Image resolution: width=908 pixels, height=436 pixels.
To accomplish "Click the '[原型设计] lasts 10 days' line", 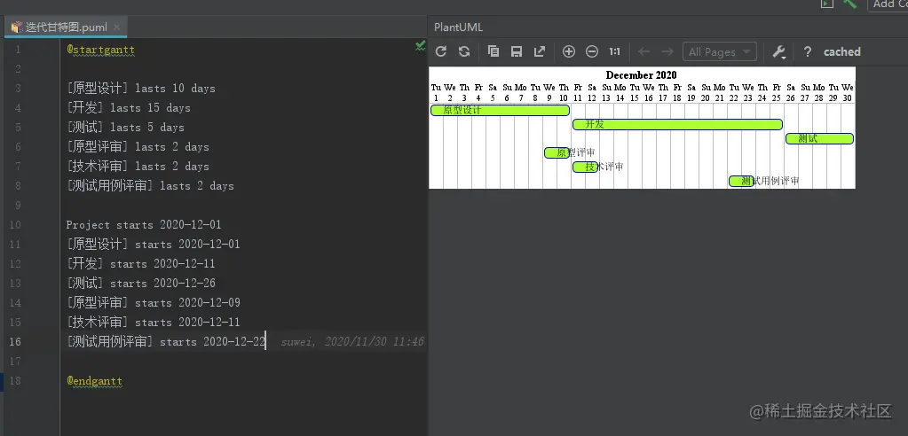I will click(x=141, y=89).
